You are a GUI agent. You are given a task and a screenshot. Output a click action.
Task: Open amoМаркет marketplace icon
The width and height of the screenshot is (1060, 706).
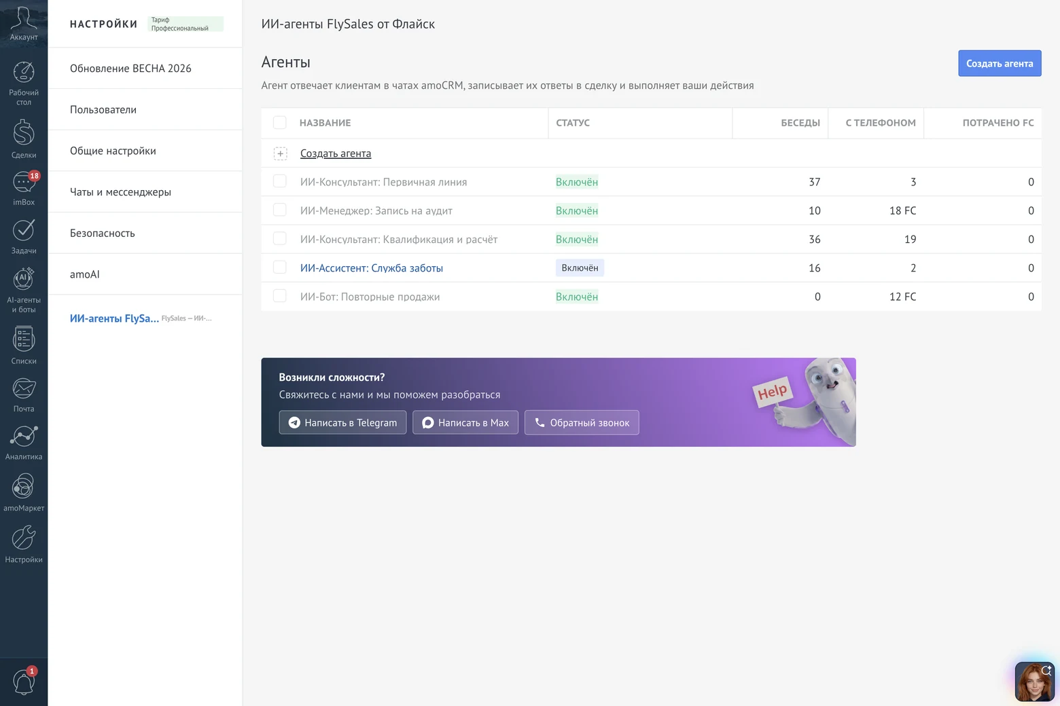coord(24,492)
